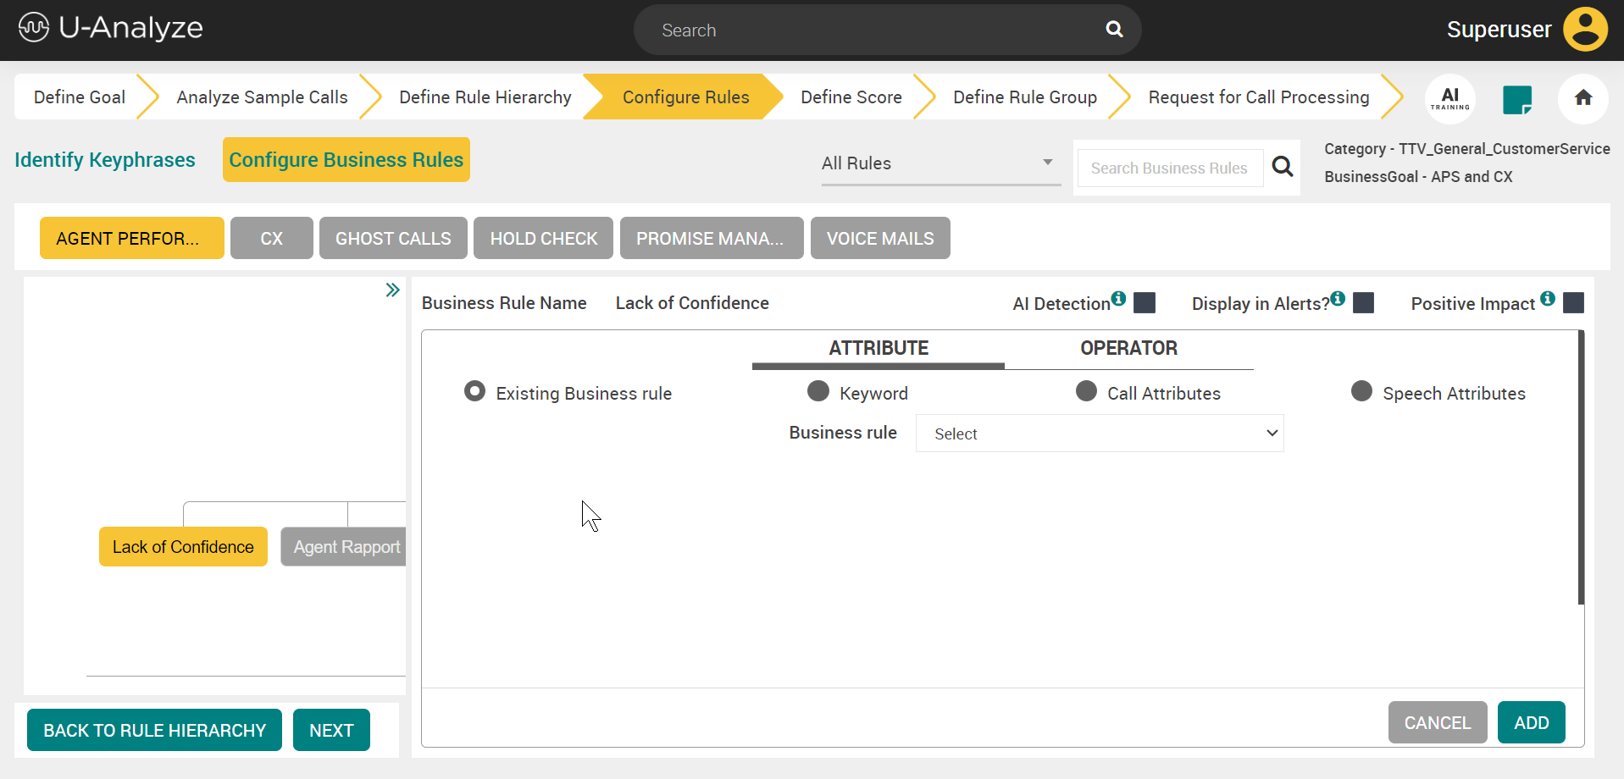Click the Search Business Rules field
This screenshot has height=779, width=1624.
(x=1170, y=168)
